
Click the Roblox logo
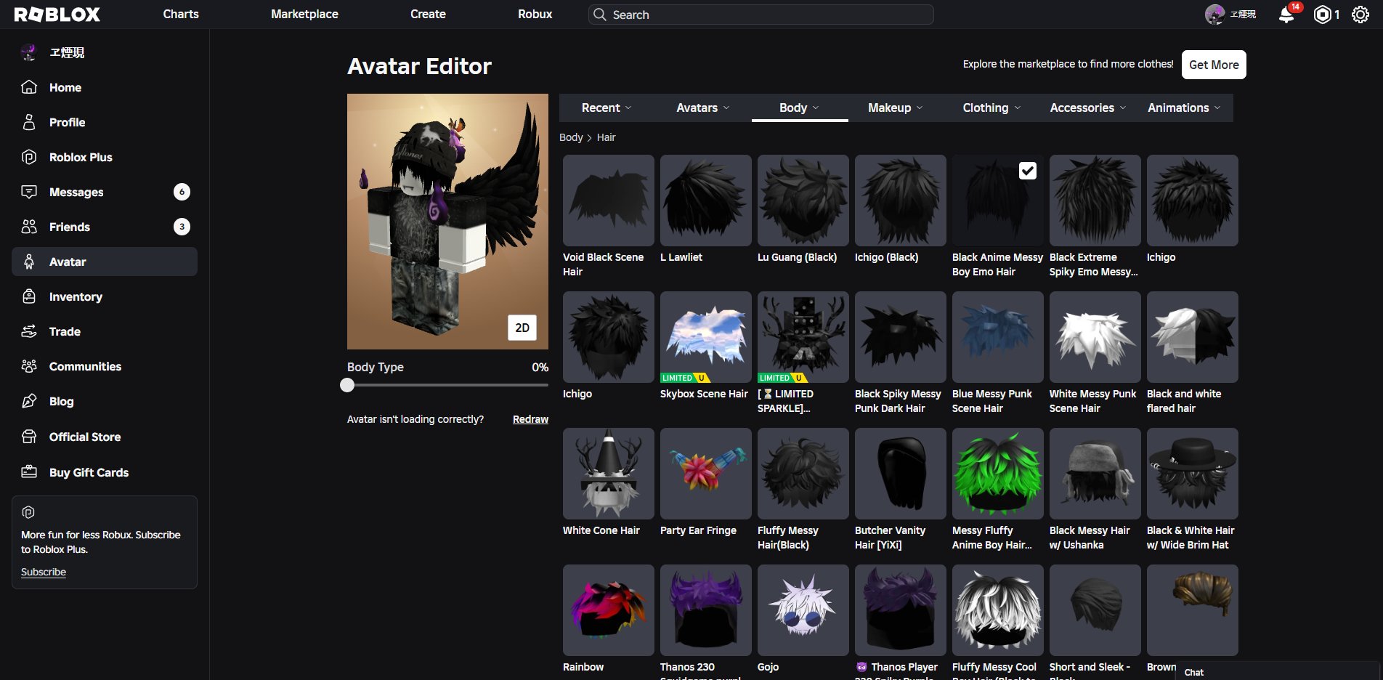pos(57,15)
